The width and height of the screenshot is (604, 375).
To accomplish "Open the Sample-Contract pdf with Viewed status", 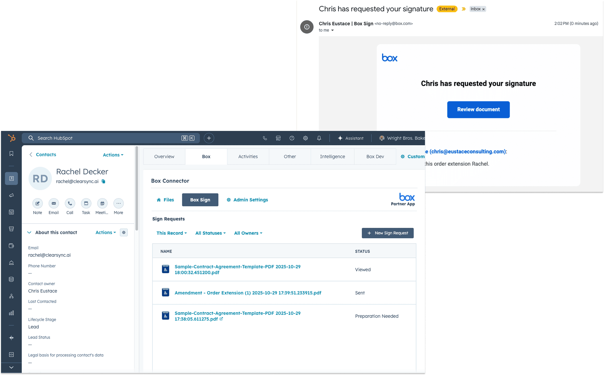I will [237, 269].
